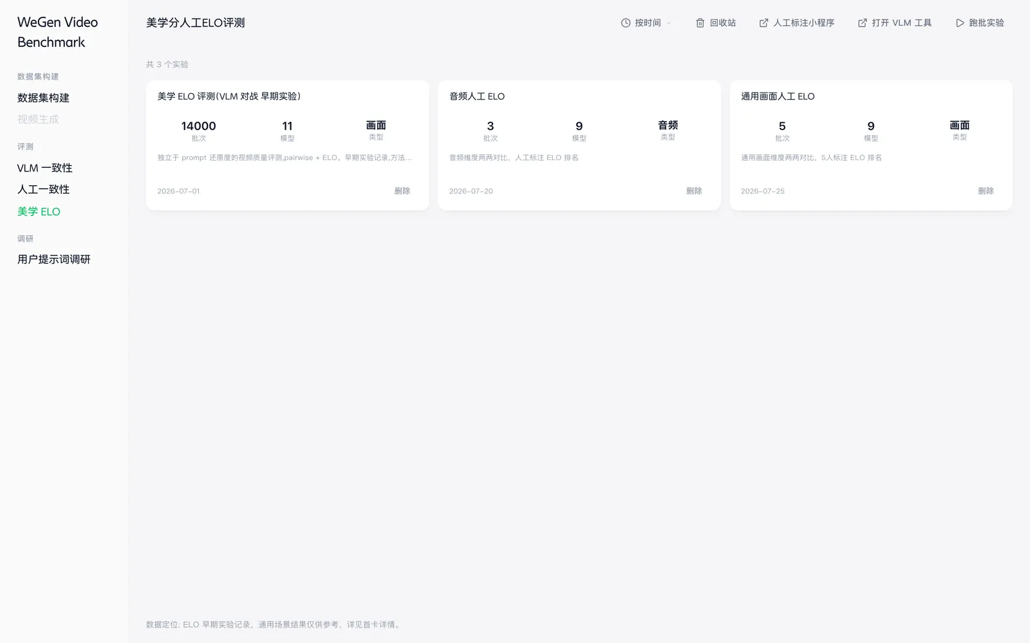Open 用户提示词调研 sidebar page
This screenshot has width=1030, height=643.
(54, 259)
